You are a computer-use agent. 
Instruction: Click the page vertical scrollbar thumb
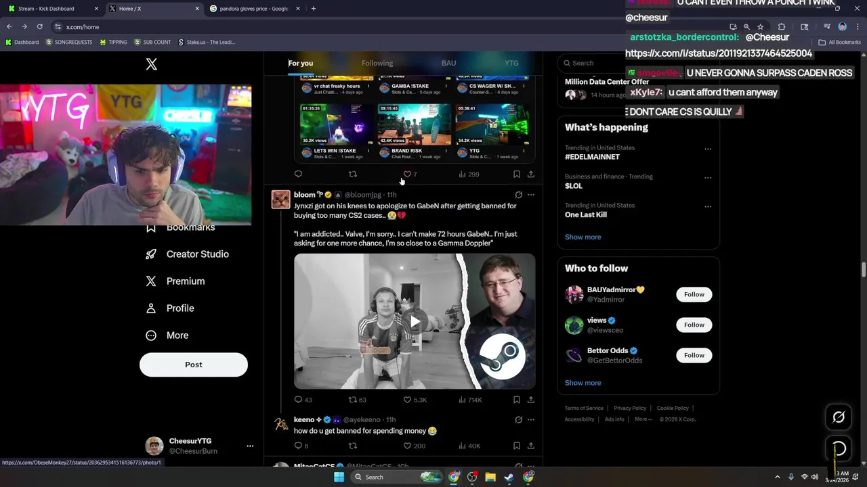coord(864,269)
